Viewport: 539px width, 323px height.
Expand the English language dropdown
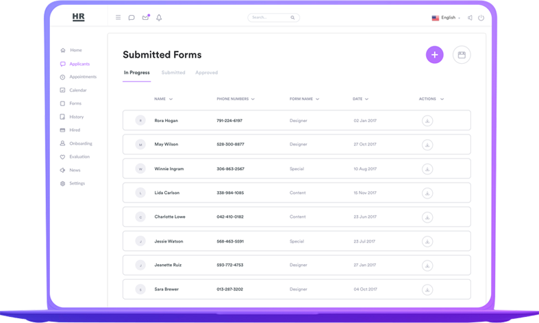[x=447, y=18]
